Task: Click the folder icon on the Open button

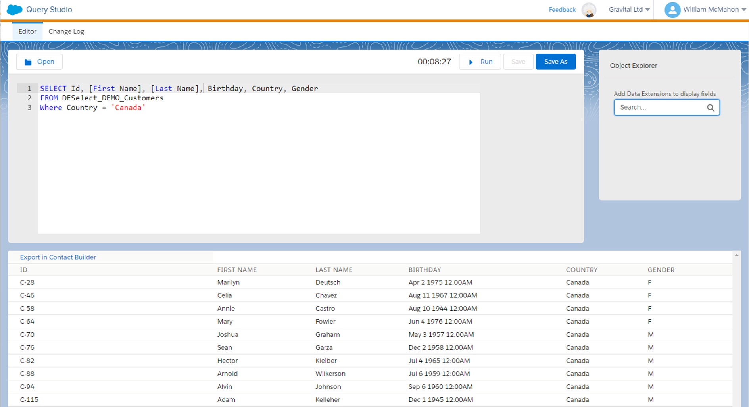Action: tap(28, 62)
